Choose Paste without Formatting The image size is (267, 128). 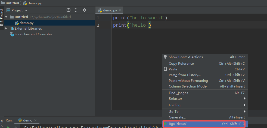[205, 81]
